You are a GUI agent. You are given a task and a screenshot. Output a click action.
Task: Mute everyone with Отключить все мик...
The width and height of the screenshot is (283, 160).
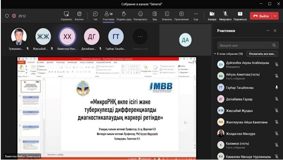click(x=262, y=54)
